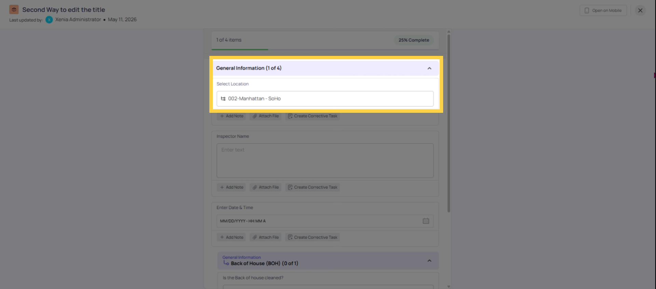
Task: Create Corrective Task under Inspector Name
Action: (313, 187)
